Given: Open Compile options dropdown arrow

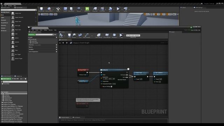Looking at the screenshot, I should point(64,36).
